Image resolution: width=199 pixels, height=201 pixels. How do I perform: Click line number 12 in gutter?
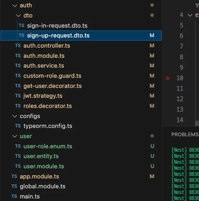(180, 99)
